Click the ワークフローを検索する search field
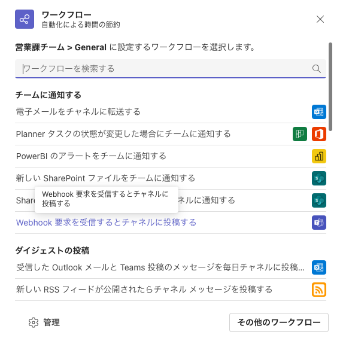Screen dimensions: 349x350 [171, 69]
